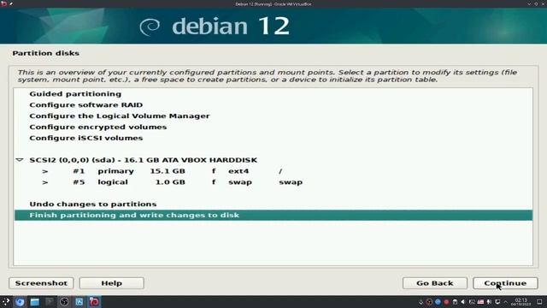Click the '1.0 GB' size value

tap(170, 182)
